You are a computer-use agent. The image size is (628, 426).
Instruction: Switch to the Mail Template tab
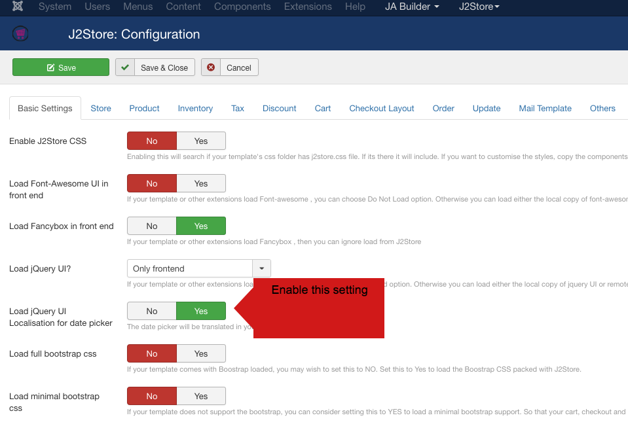[545, 108]
